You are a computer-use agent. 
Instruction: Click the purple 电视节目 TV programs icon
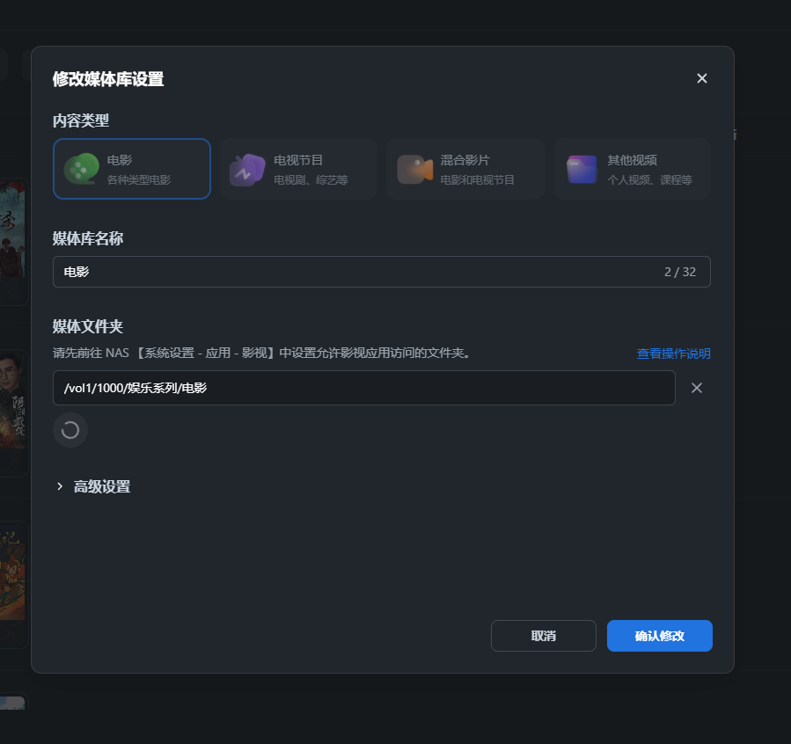[x=249, y=168]
